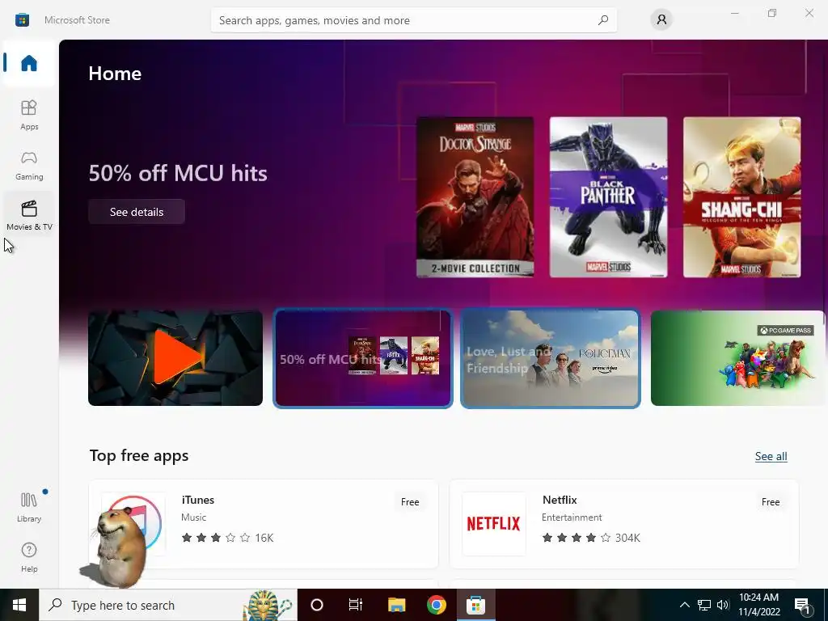Image resolution: width=828 pixels, height=621 pixels.
Task: Open the Help page
Action: tap(29, 557)
